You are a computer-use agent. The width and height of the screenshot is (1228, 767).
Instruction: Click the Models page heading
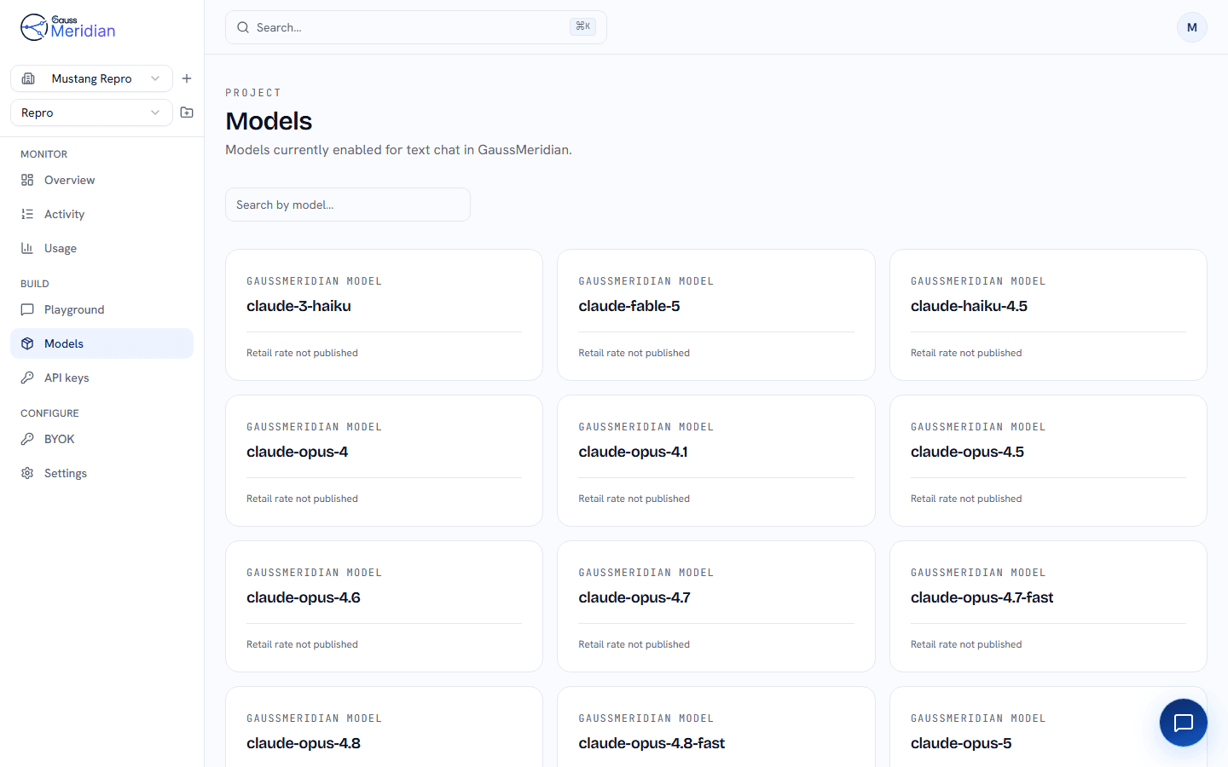point(269,121)
